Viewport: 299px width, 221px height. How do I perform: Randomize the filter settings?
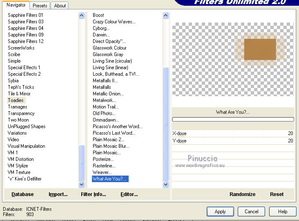[242, 194]
